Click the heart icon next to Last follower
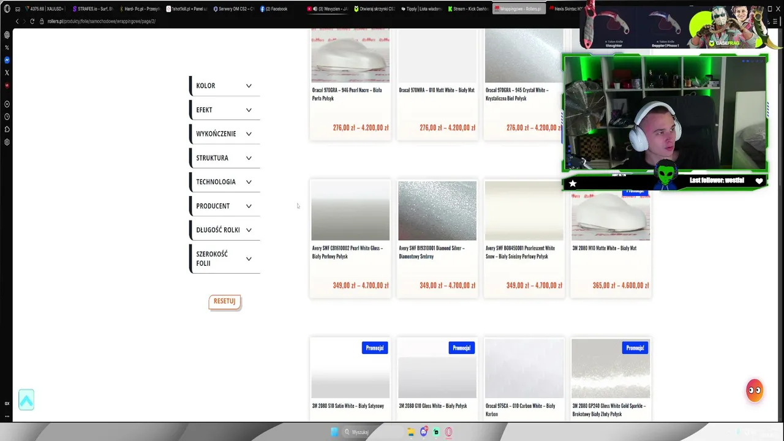The image size is (784, 441). (x=759, y=181)
